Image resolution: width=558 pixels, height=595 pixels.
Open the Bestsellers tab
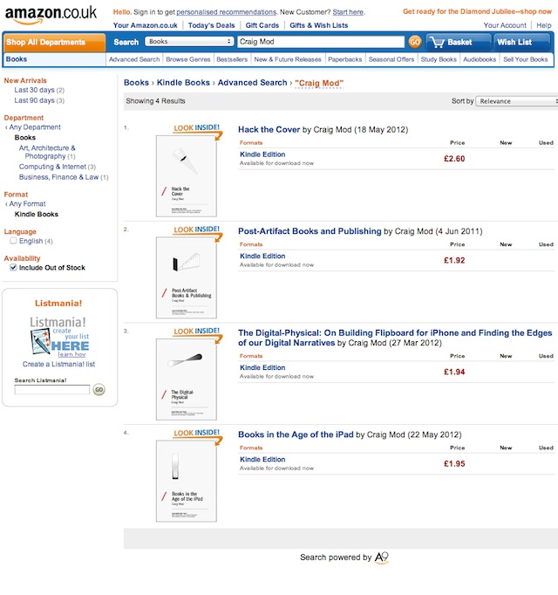[x=232, y=59]
